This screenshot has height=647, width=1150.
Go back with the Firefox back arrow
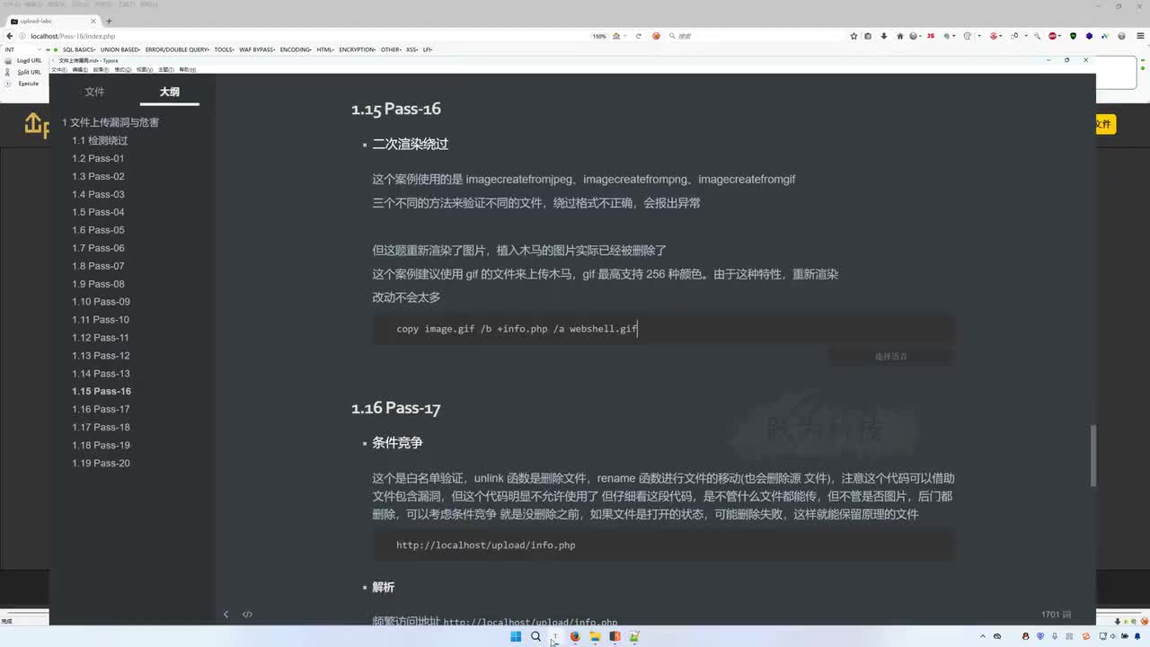pyautogui.click(x=10, y=36)
